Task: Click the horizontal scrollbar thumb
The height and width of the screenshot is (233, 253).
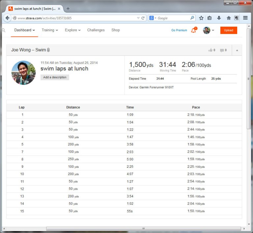Action: coord(143,229)
